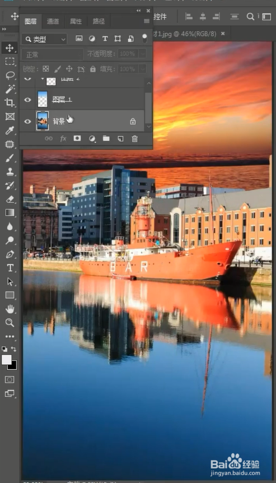
Task: Change the screen mode
Action: coord(10,393)
